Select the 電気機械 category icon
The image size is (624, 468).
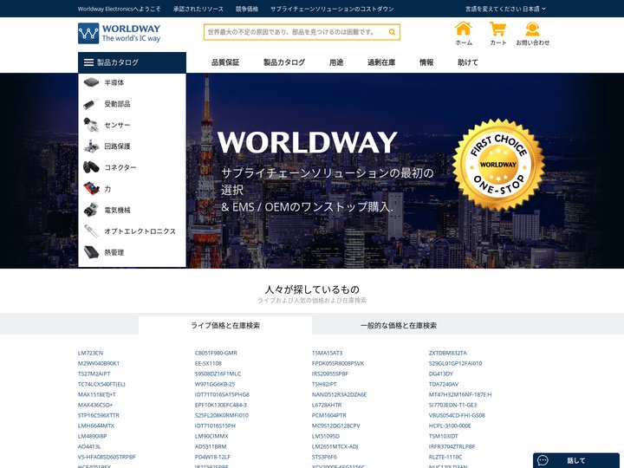coord(91,210)
